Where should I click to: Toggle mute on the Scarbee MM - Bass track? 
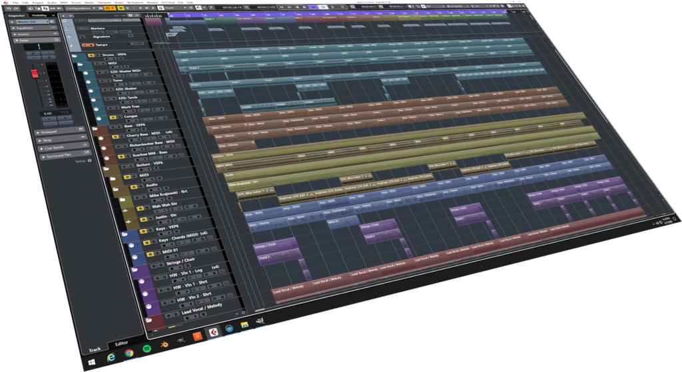click(x=121, y=156)
